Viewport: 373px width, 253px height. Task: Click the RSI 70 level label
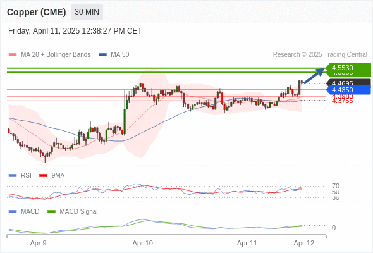coord(336,186)
